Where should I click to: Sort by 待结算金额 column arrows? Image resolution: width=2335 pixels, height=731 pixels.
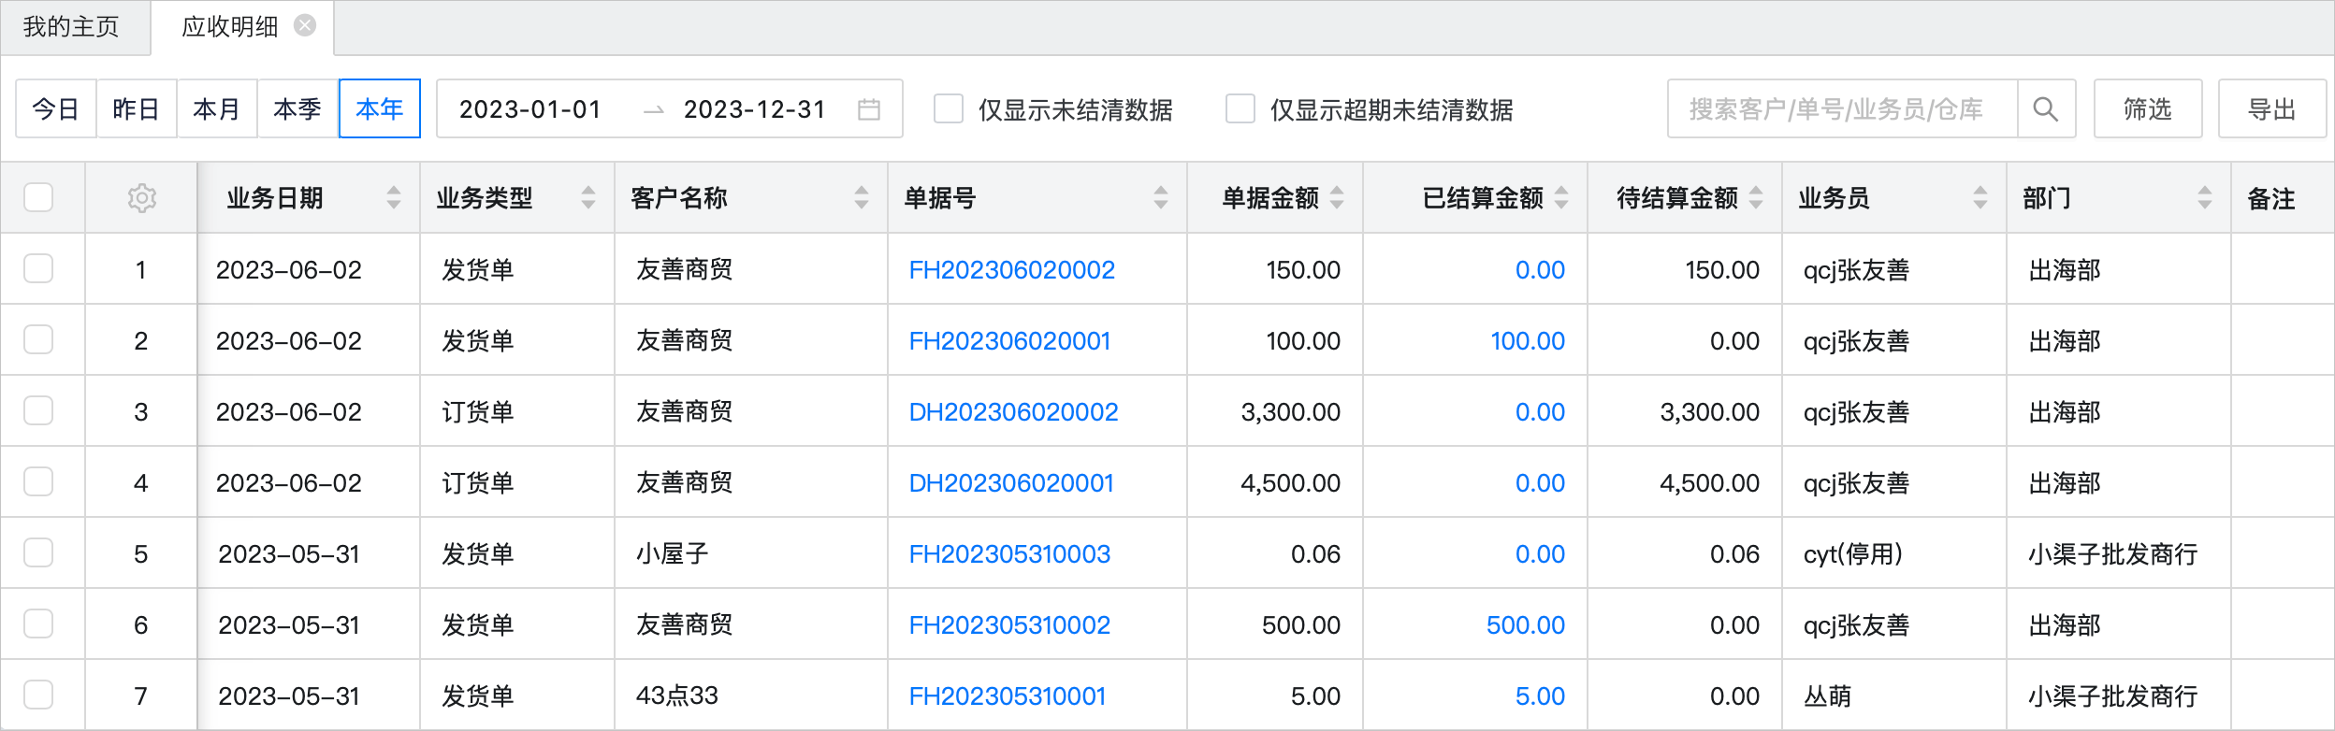coord(1756,197)
